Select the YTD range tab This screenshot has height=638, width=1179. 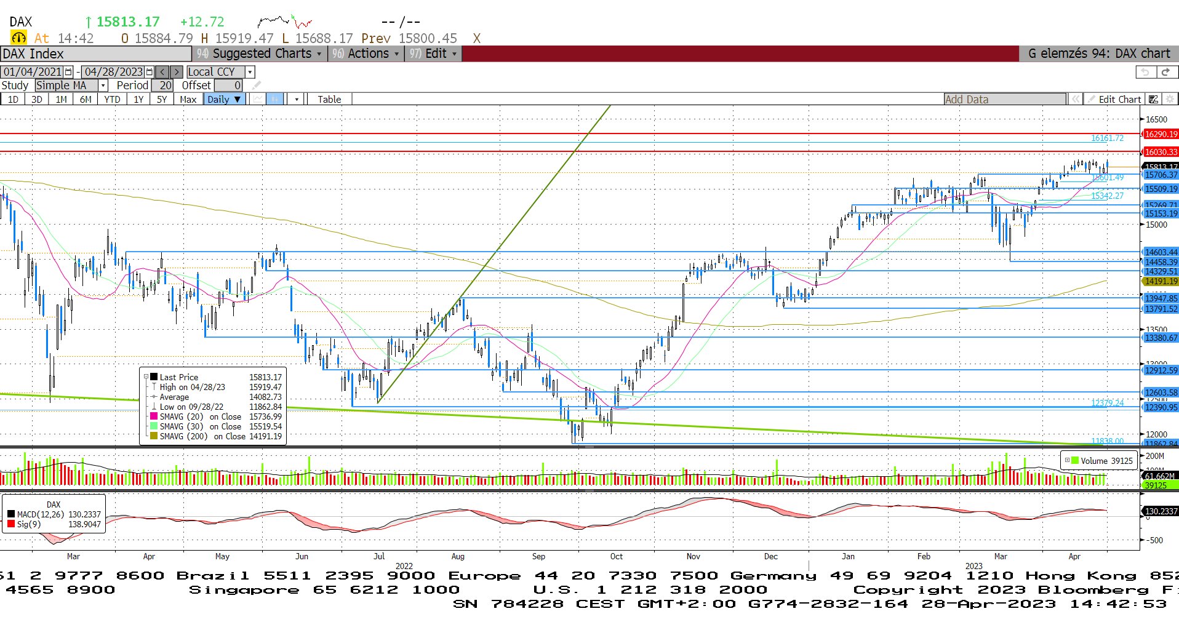(112, 99)
